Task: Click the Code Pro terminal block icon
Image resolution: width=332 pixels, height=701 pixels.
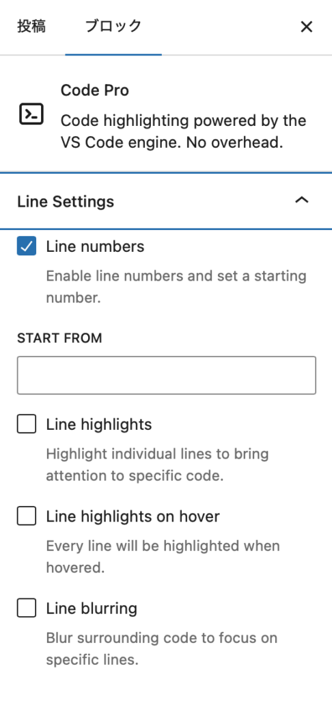Action: (31, 114)
